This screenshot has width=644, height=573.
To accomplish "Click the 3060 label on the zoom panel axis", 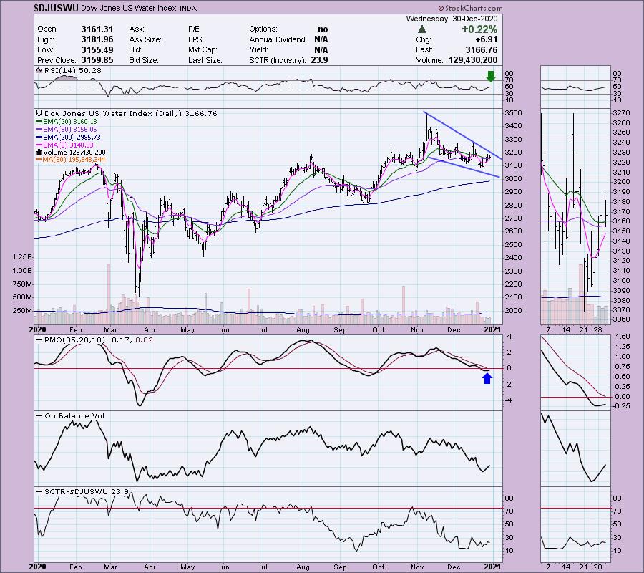I will tap(621, 319).
